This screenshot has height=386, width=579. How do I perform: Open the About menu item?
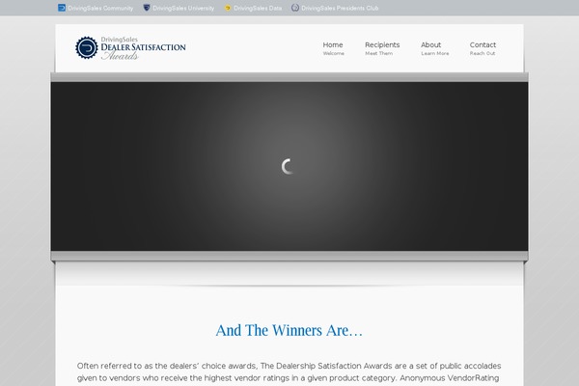pyautogui.click(x=434, y=48)
